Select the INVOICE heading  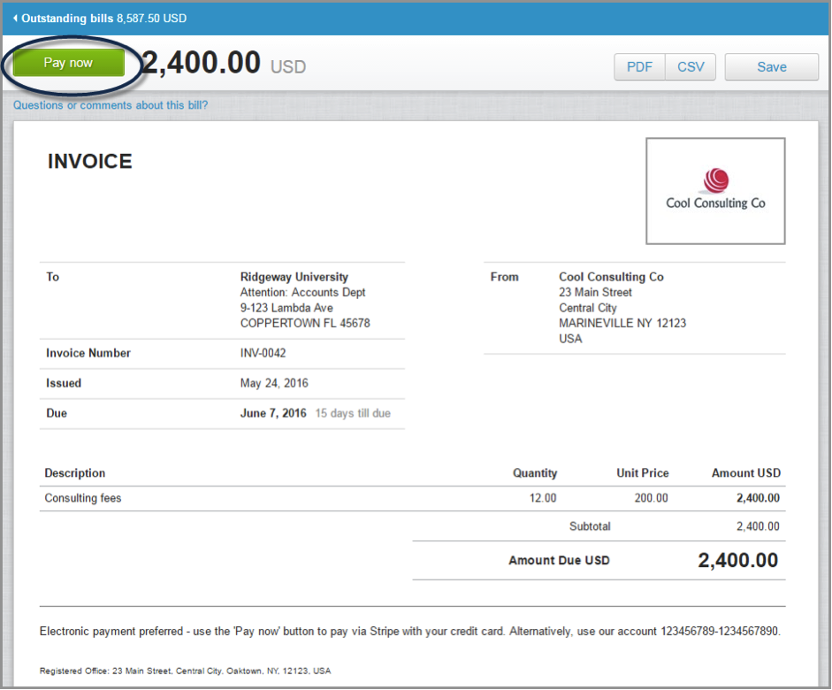click(x=89, y=161)
